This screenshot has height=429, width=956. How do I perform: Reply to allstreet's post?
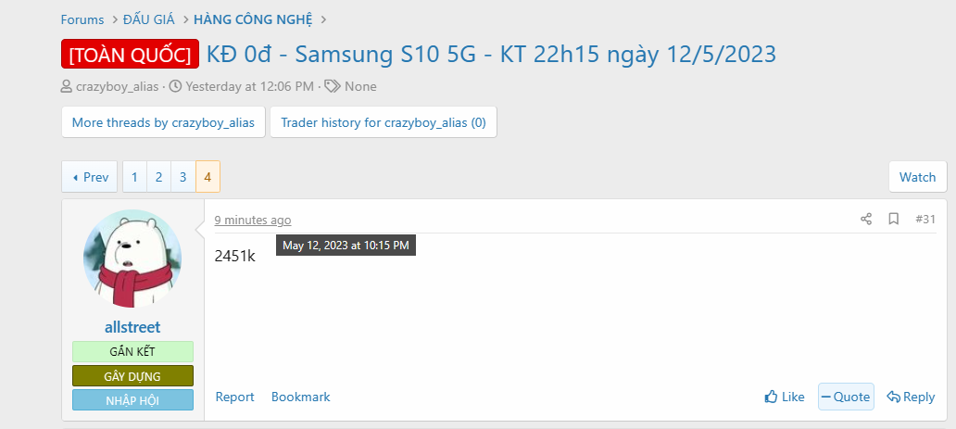pos(911,397)
